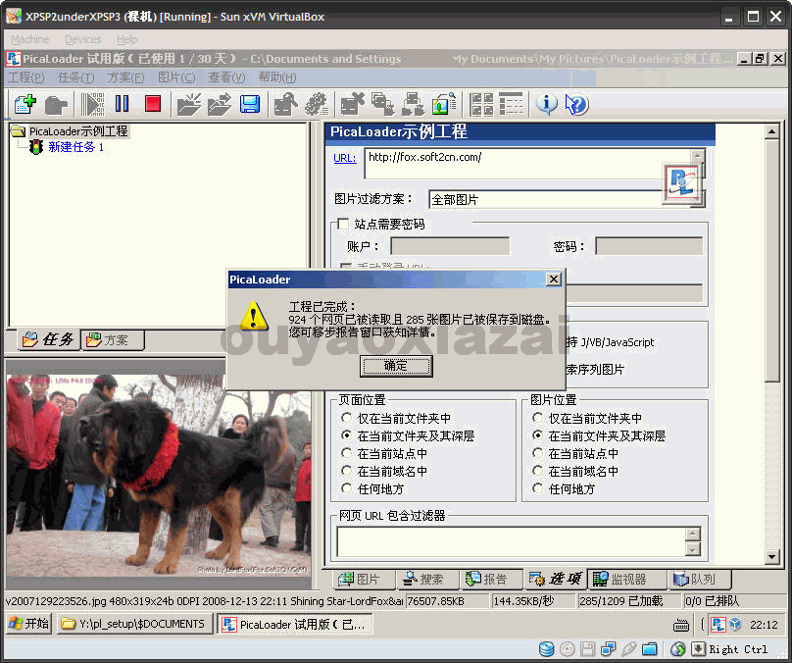Switch to the 方案 tab
The height and width of the screenshot is (663, 792).
tap(112, 340)
